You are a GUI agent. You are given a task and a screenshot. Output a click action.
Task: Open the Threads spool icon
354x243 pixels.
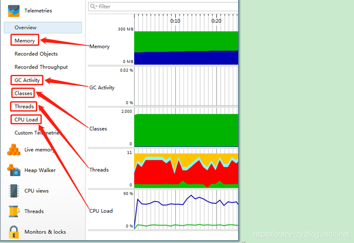14,211
